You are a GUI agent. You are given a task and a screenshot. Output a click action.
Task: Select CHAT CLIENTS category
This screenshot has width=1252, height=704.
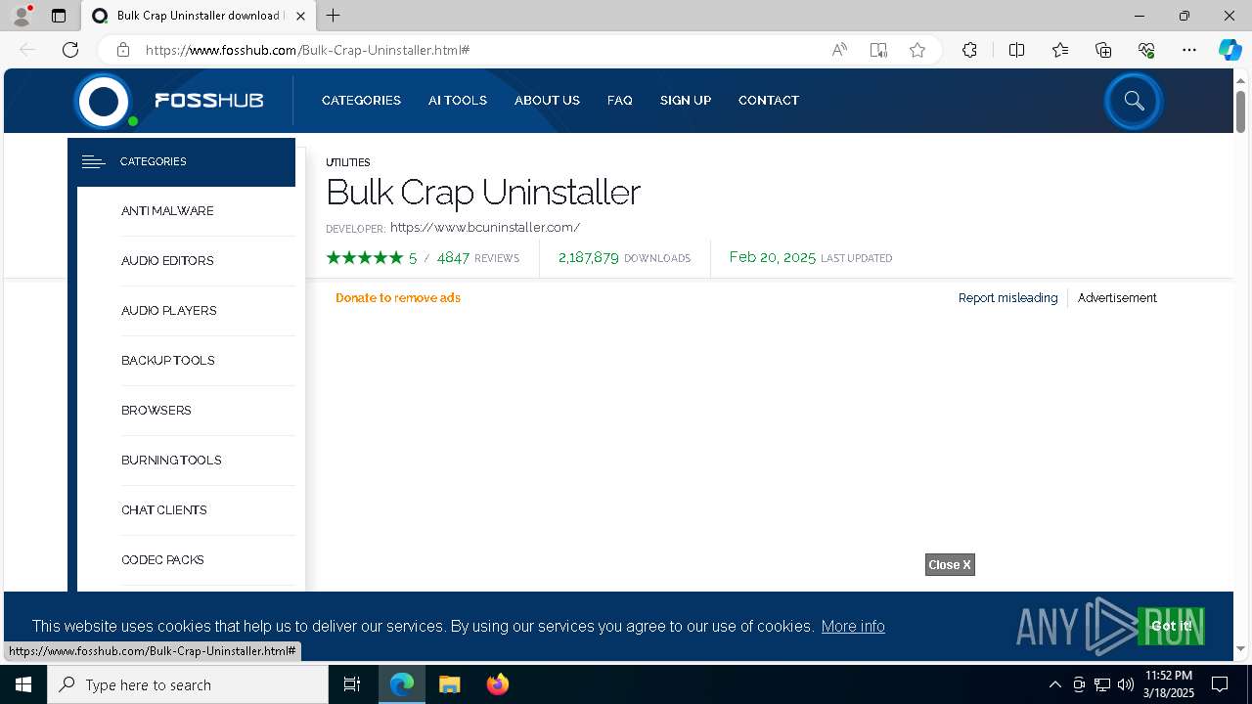click(164, 510)
